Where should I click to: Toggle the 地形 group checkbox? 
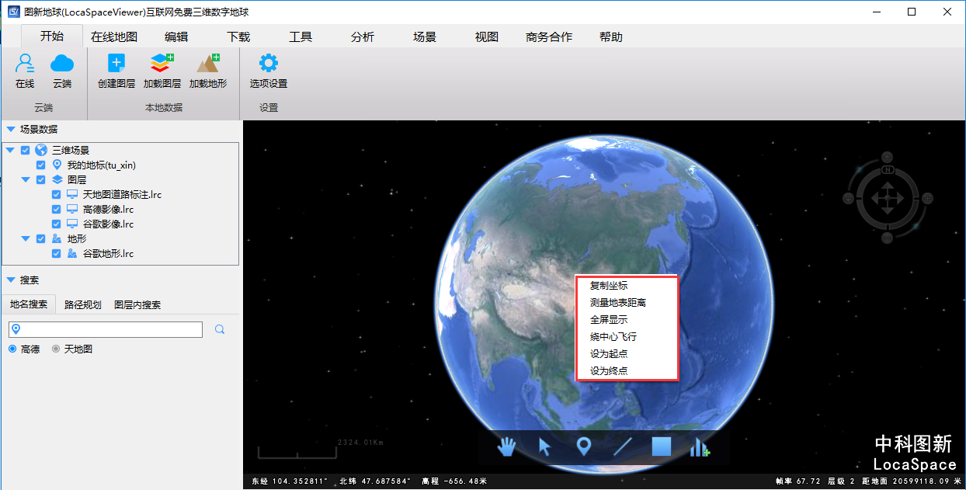pos(41,238)
